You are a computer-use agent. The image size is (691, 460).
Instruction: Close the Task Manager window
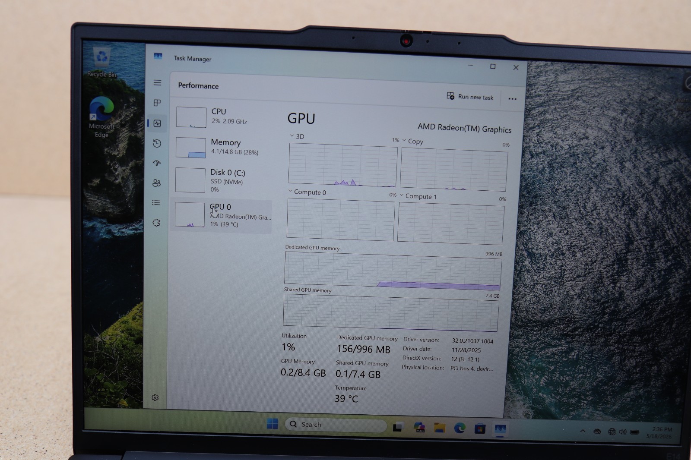[516, 67]
